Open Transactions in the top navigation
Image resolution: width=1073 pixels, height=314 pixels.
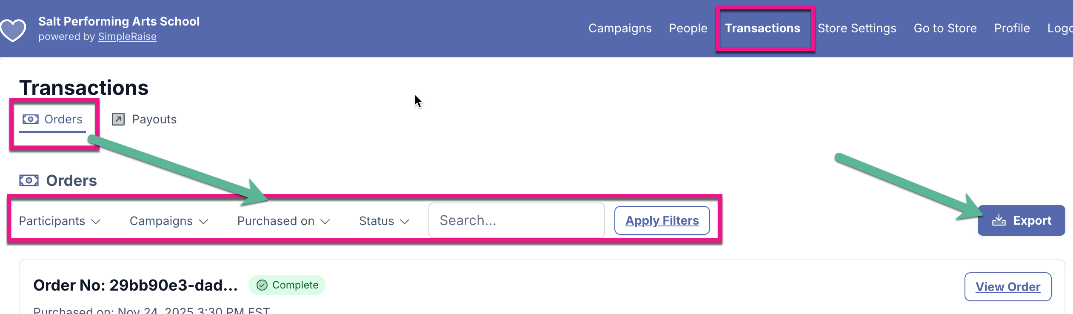pos(762,28)
